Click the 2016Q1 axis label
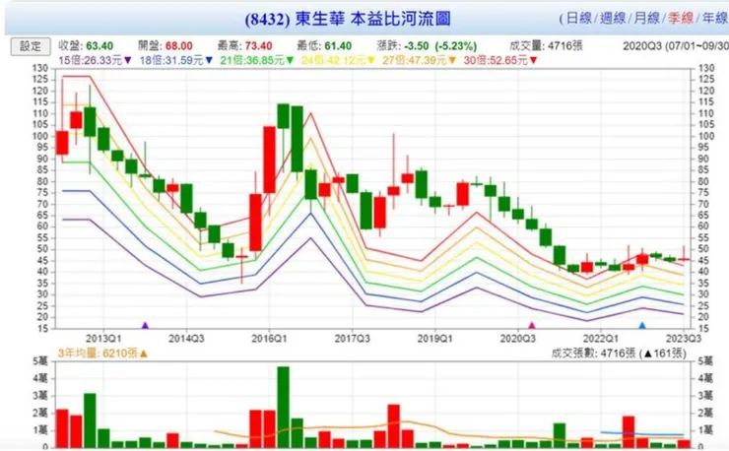The width and height of the screenshot is (729, 451). 269,339
